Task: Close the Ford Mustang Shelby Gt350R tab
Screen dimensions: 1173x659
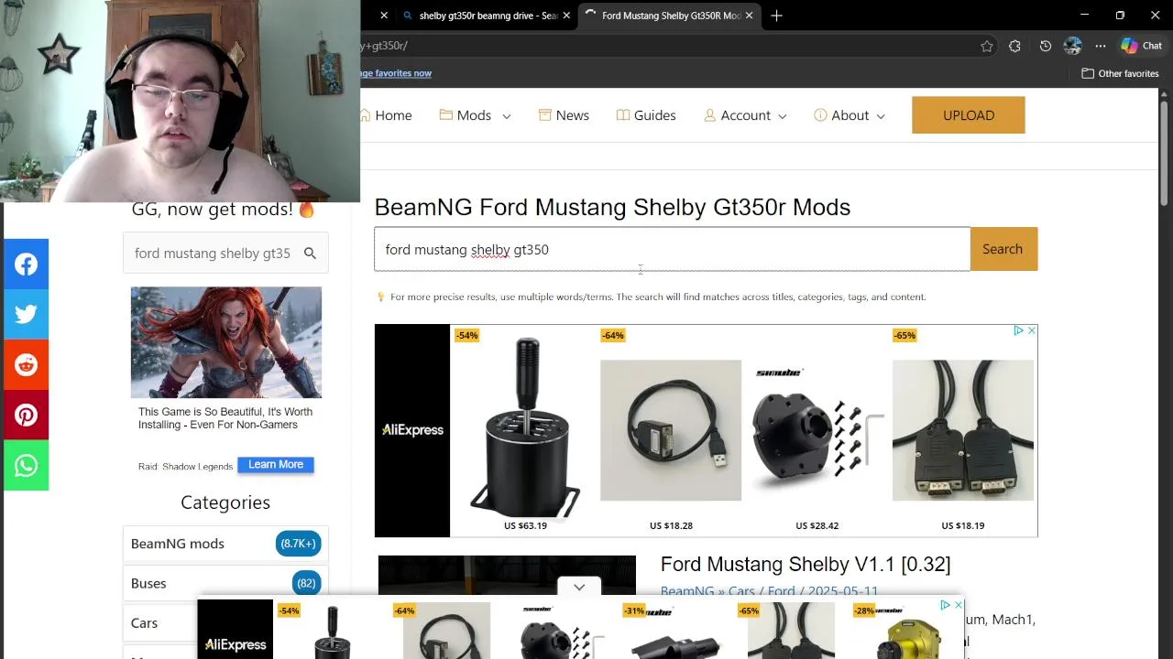Action: coord(749,16)
